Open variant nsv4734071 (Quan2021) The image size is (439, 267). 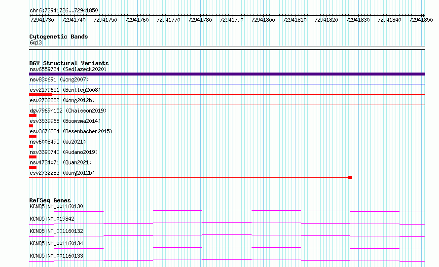pos(61,162)
